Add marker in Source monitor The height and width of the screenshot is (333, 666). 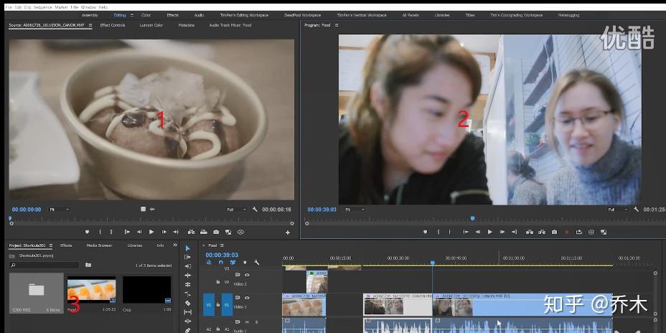(x=87, y=232)
